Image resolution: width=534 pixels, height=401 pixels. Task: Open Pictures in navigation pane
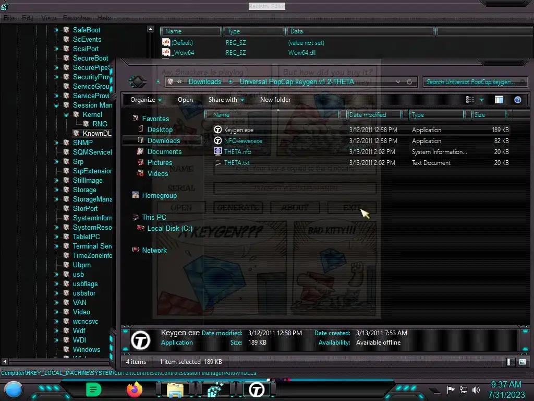[160, 162]
